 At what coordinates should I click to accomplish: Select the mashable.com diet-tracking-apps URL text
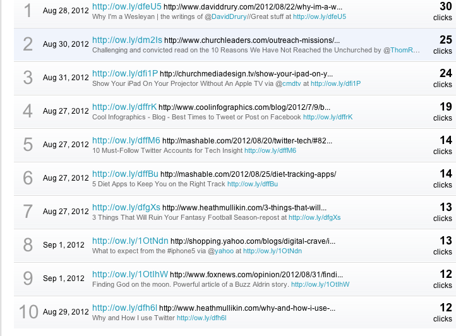click(x=248, y=174)
